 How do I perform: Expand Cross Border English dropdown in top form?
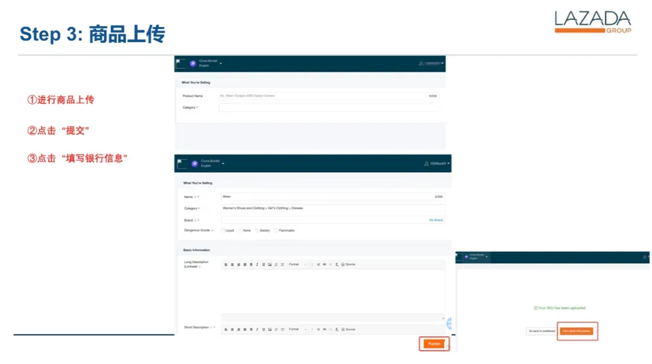coord(221,63)
